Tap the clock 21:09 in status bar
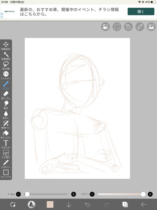This screenshot has width=157, height=210. point(5,2)
